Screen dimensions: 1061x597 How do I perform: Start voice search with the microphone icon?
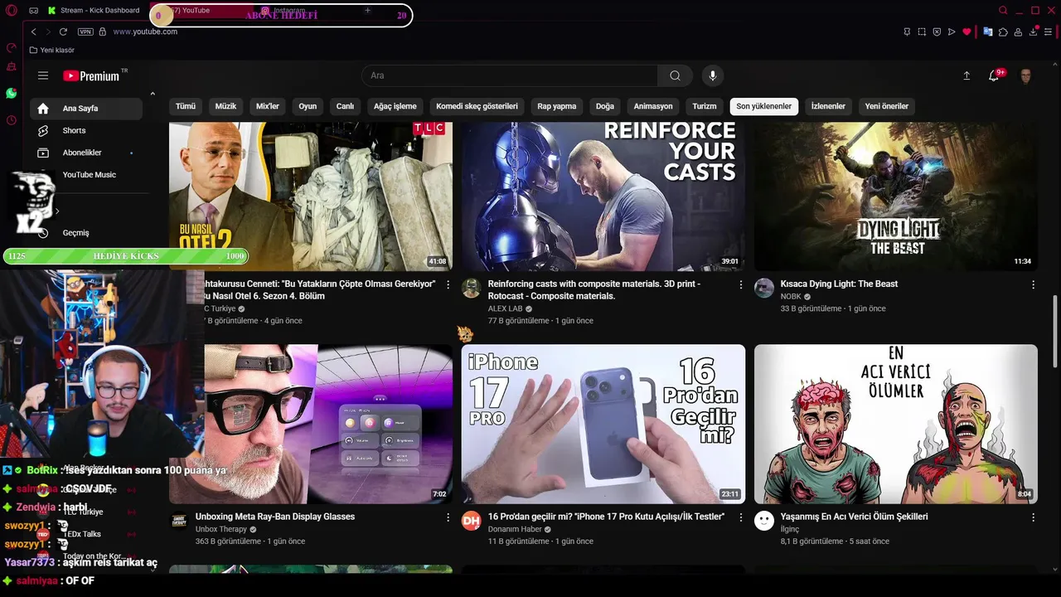(712, 75)
